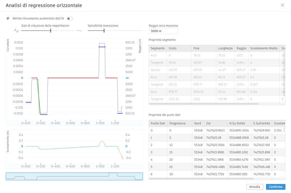Image resolution: width=291 pixels, height=193 pixels.
Task: Select data point row with progressiva 25
Action: point(217,167)
